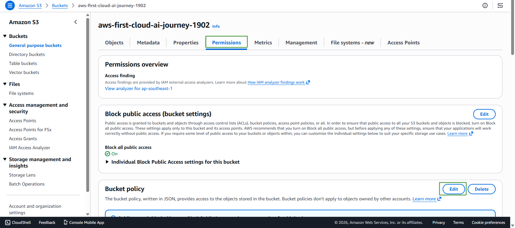Collapse Storage management and insights section

pyautogui.click(x=5, y=159)
